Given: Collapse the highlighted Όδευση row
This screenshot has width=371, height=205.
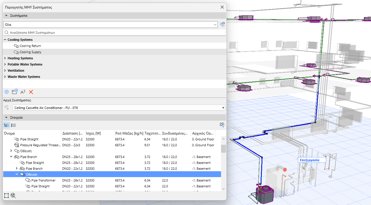Looking at the screenshot, I should click(17, 174).
